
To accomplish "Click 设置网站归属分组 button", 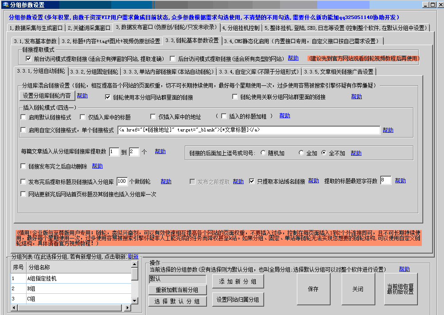I will (x=238, y=300).
